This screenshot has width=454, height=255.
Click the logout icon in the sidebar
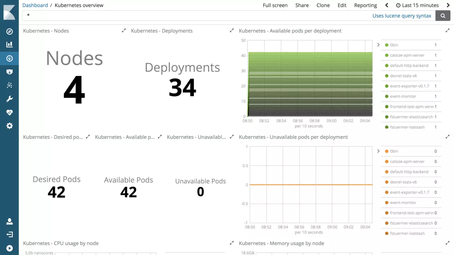pos(10,234)
